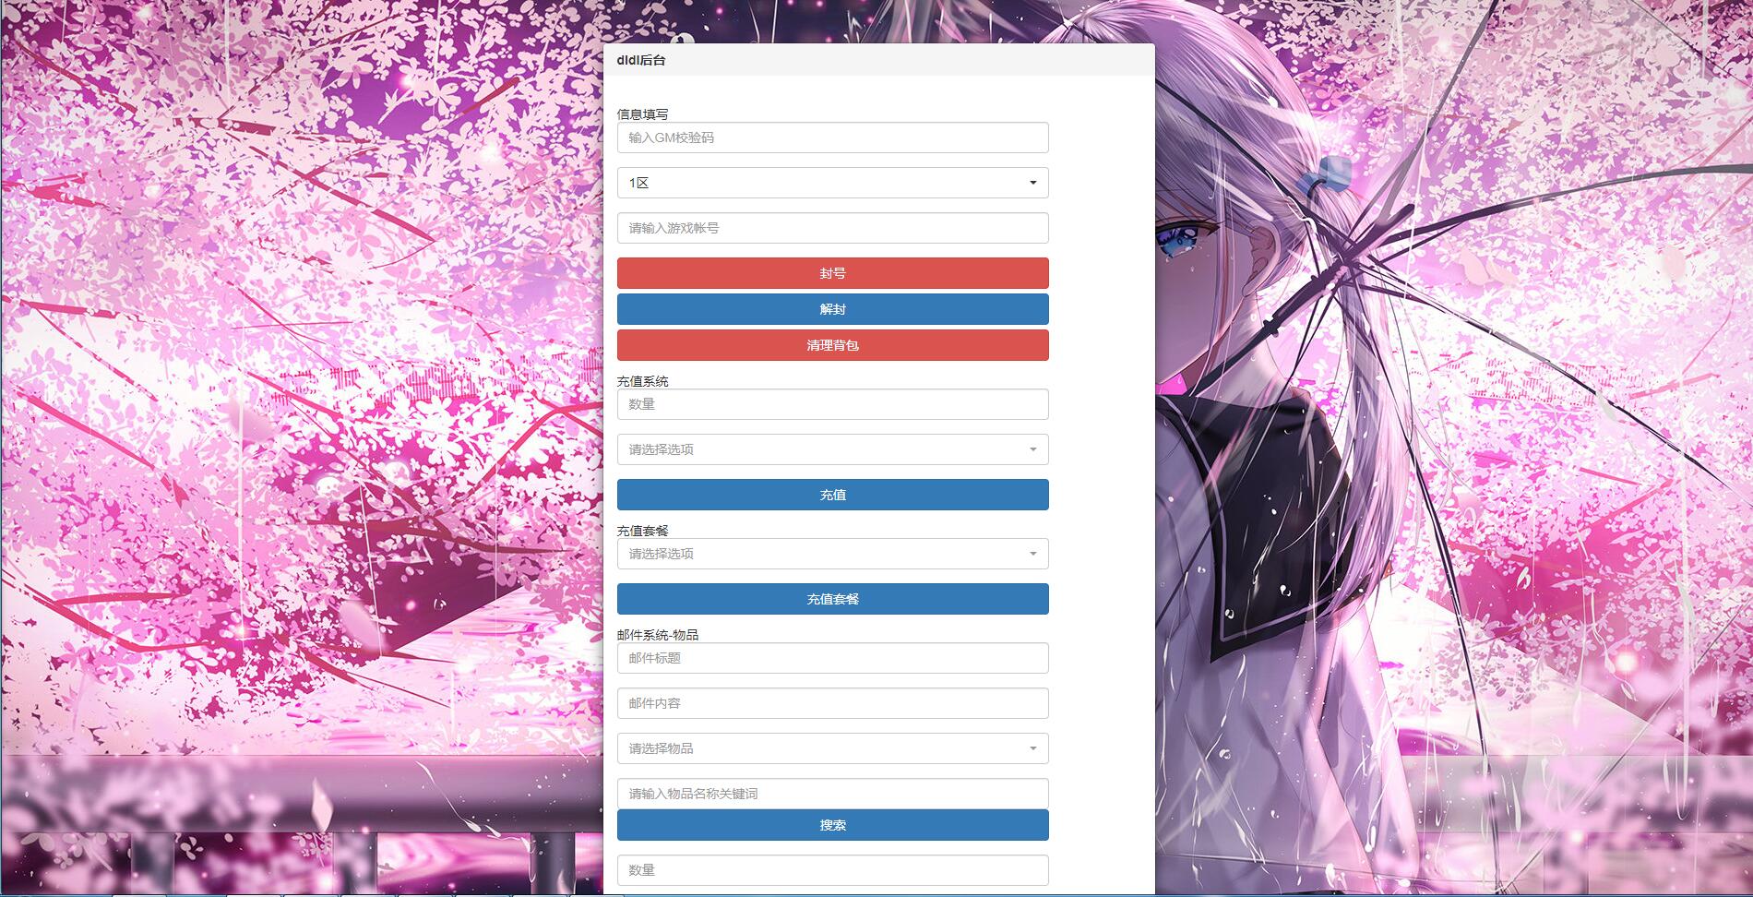Click the 充值系统 数量 quantity field
This screenshot has width=1753, height=897.
click(832, 404)
